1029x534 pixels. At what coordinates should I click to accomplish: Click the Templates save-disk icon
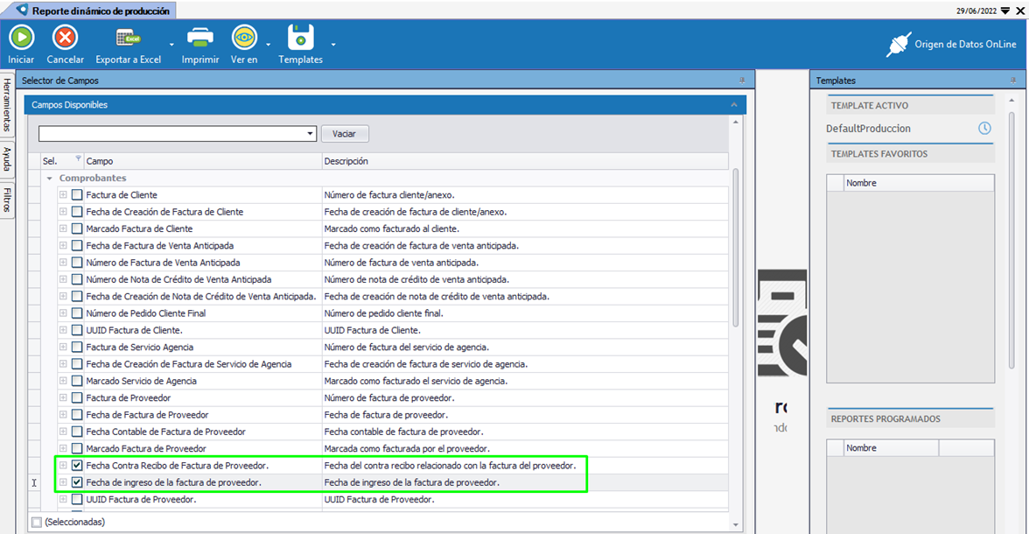[x=300, y=38]
